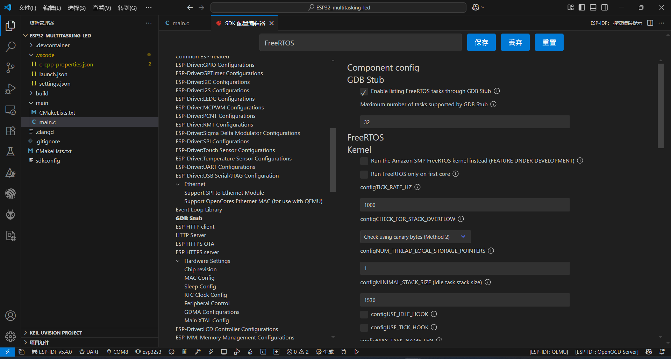Open the stack overflow check method dropdown
This screenshot has height=359, width=671.
coord(415,237)
